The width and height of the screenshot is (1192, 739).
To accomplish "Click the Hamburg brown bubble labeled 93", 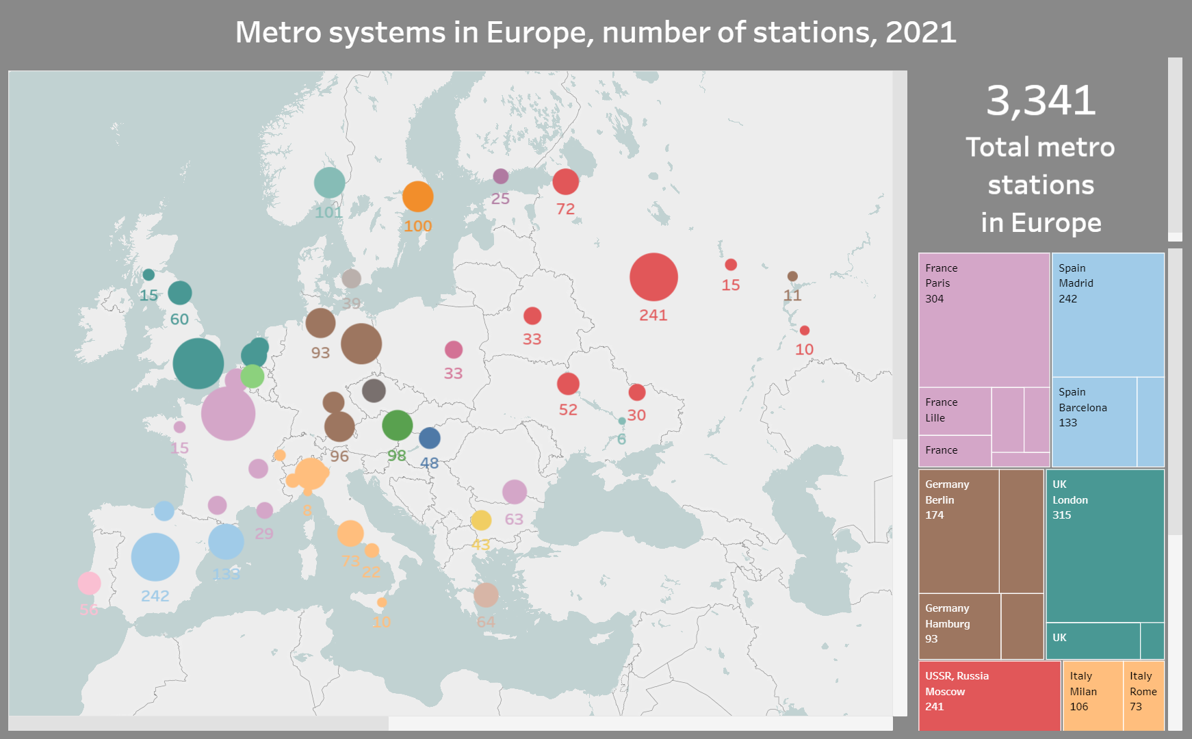I will [320, 323].
